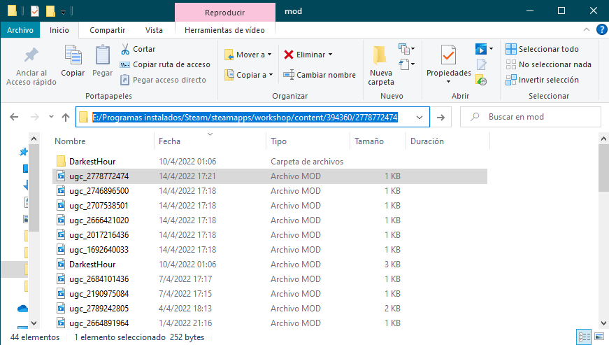Screen dimensions: 609x345
Task: Select file ugc_2789242805
Action: pyautogui.click(x=270, y=309)
